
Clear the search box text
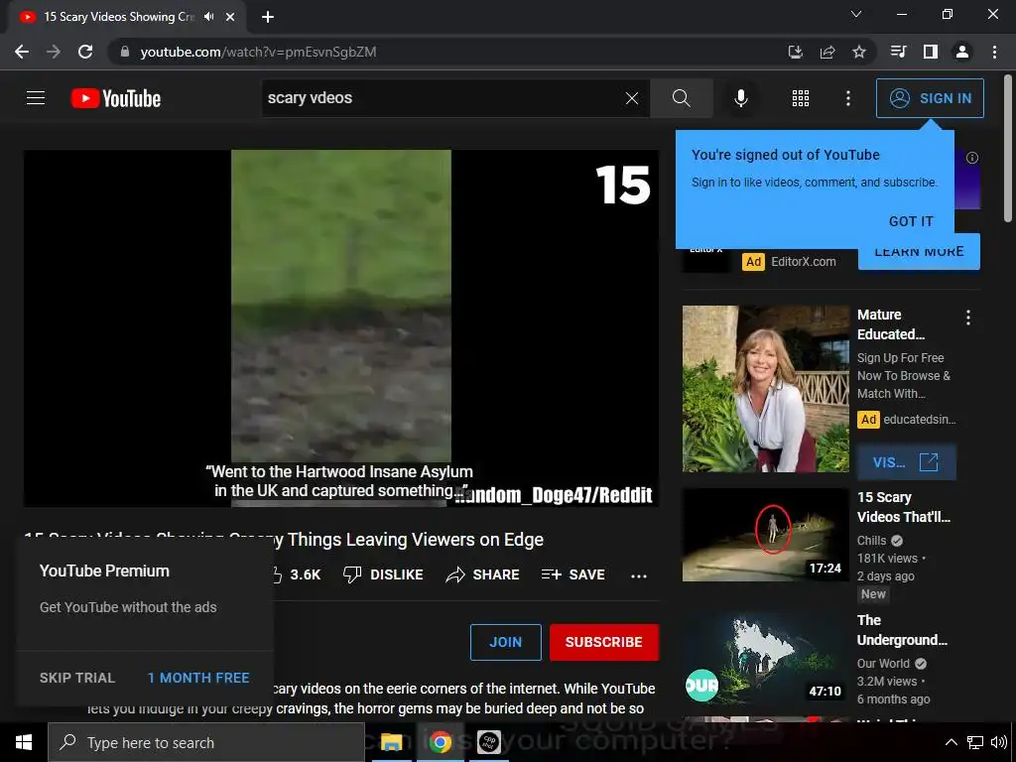click(632, 98)
